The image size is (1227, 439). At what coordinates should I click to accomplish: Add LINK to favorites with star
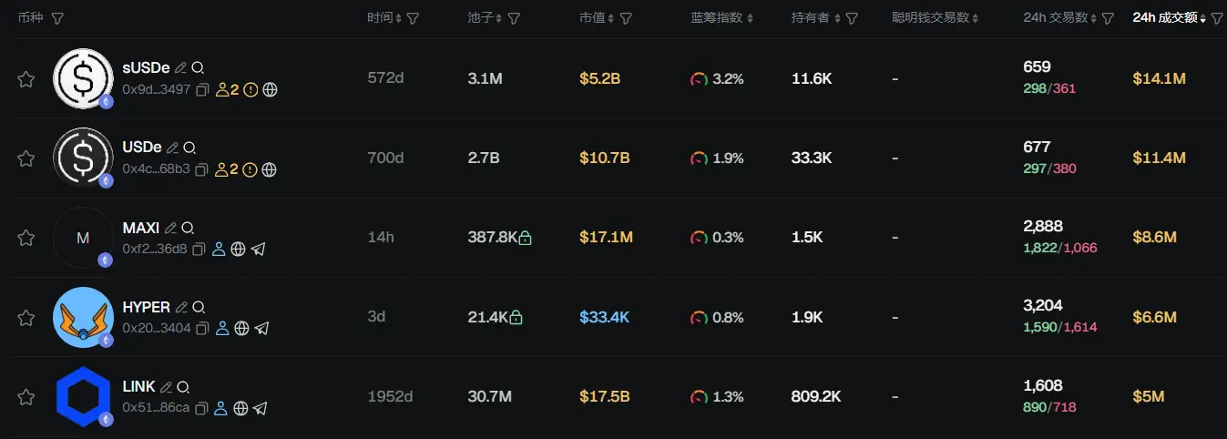coord(26,397)
